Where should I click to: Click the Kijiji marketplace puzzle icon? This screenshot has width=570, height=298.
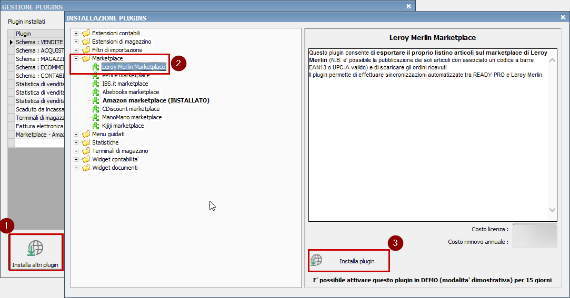tap(96, 126)
